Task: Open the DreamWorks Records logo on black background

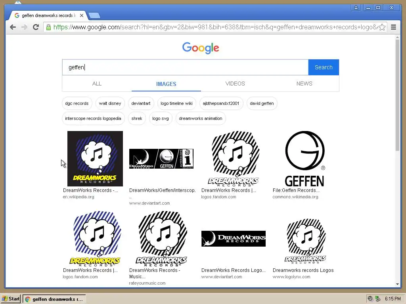Action: tap(95, 158)
